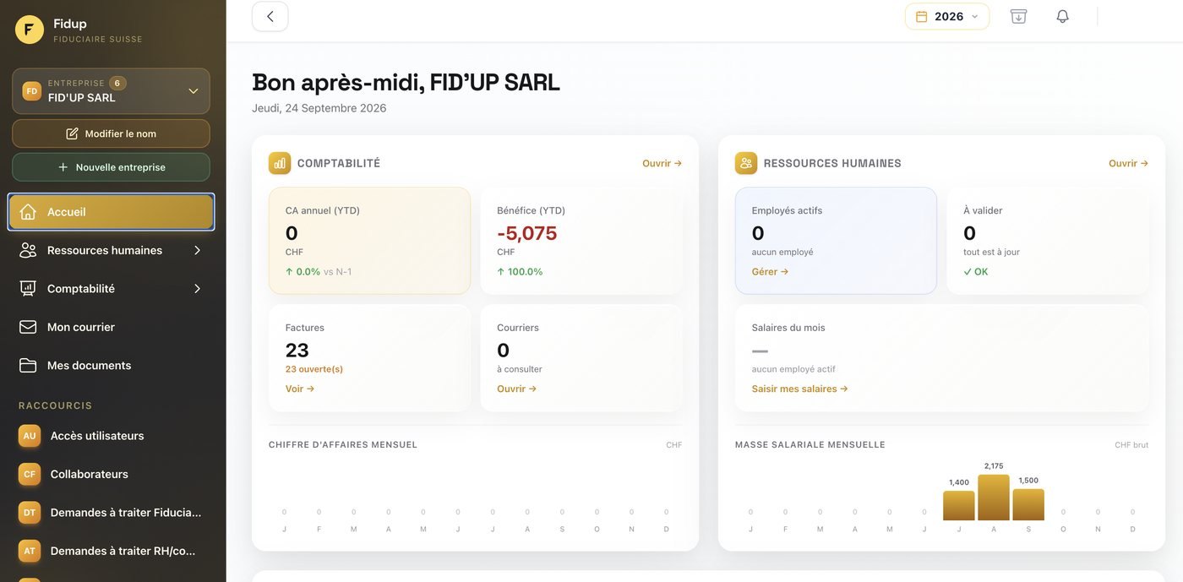This screenshot has height=582, width=1183.
Task: Expand the FID'UP SARL company switcher
Action: pyautogui.click(x=111, y=91)
